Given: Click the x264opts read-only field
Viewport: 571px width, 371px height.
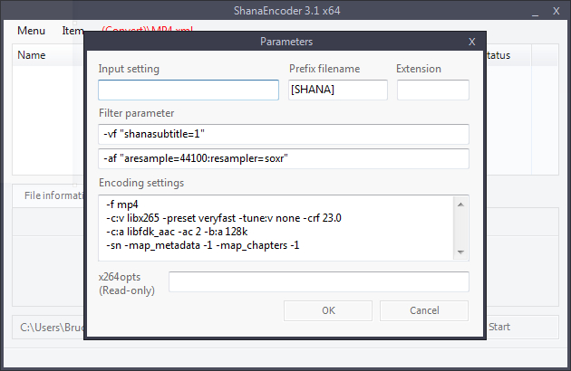Looking at the screenshot, I should pyautogui.click(x=318, y=282).
